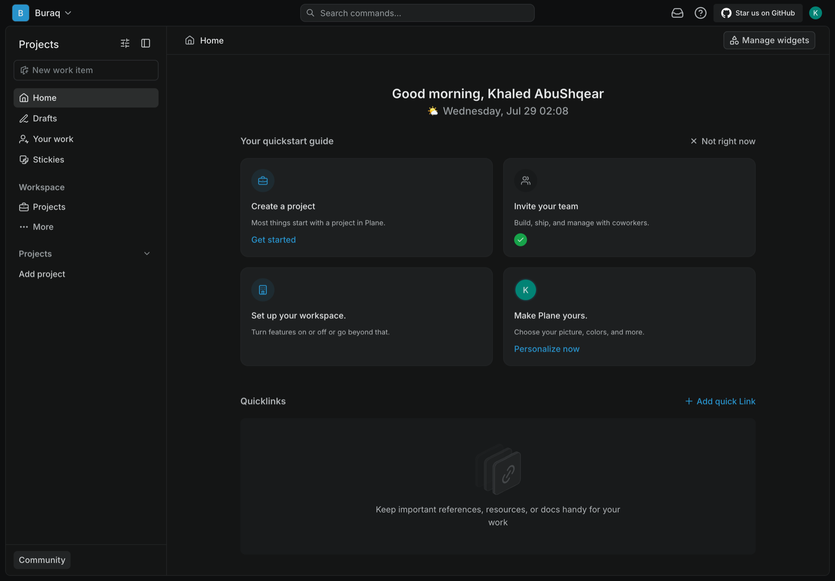
Task: Click the Invite your team people icon
Action: click(526, 181)
